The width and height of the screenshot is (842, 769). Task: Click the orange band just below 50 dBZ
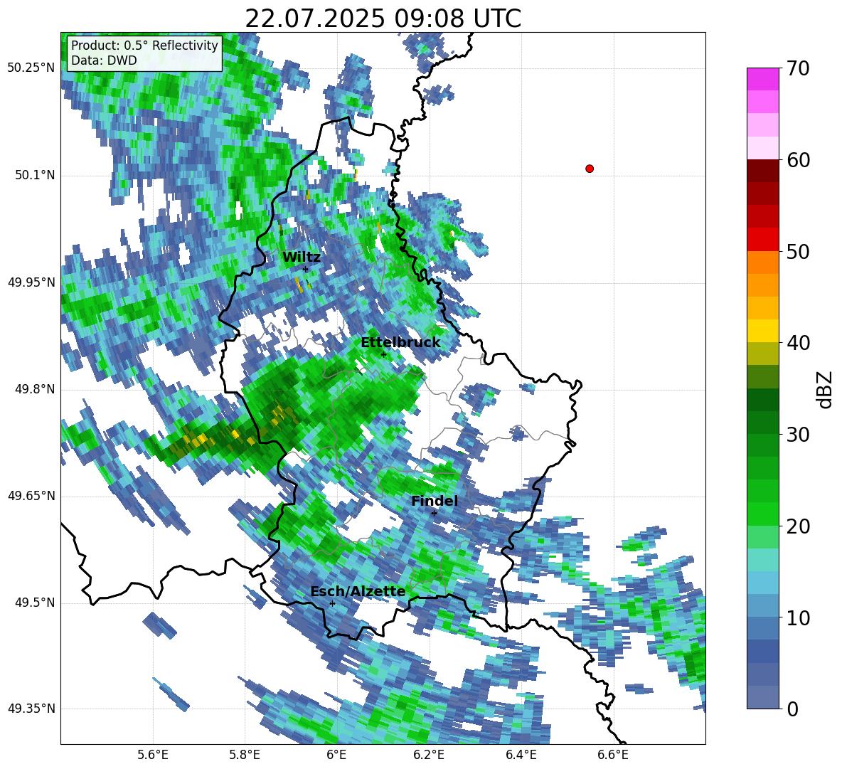(x=762, y=262)
